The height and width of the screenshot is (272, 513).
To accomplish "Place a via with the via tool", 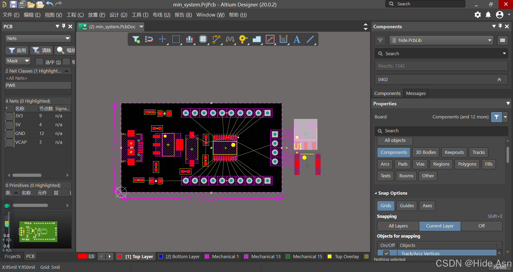I will pyautogui.click(x=243, y=39).
